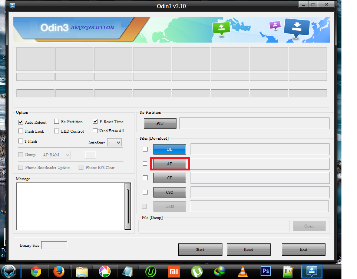Click inside the Binary Size input field
Image resolution: width=357 pixels, height=279 pixels.
(54, 245)
